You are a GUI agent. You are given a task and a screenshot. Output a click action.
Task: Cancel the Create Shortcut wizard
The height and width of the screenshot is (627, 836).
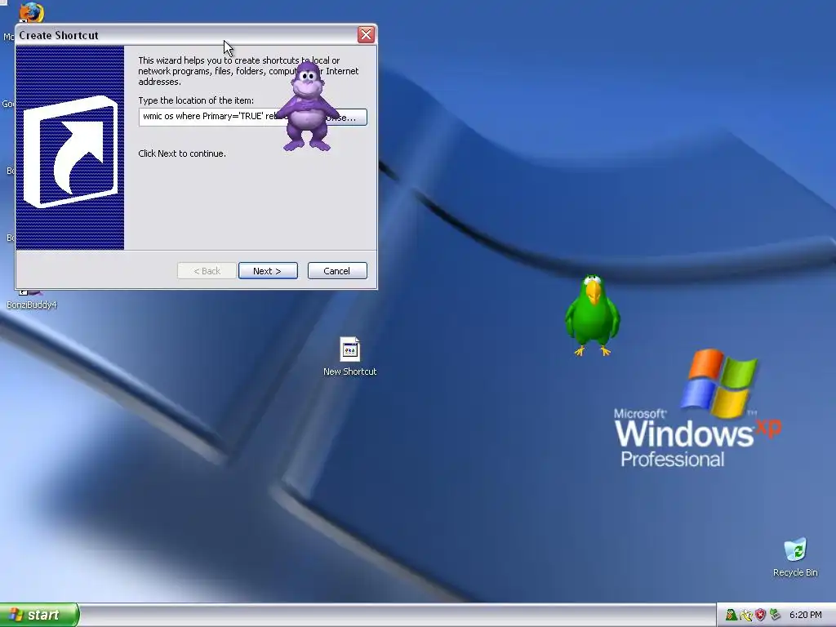337,271
